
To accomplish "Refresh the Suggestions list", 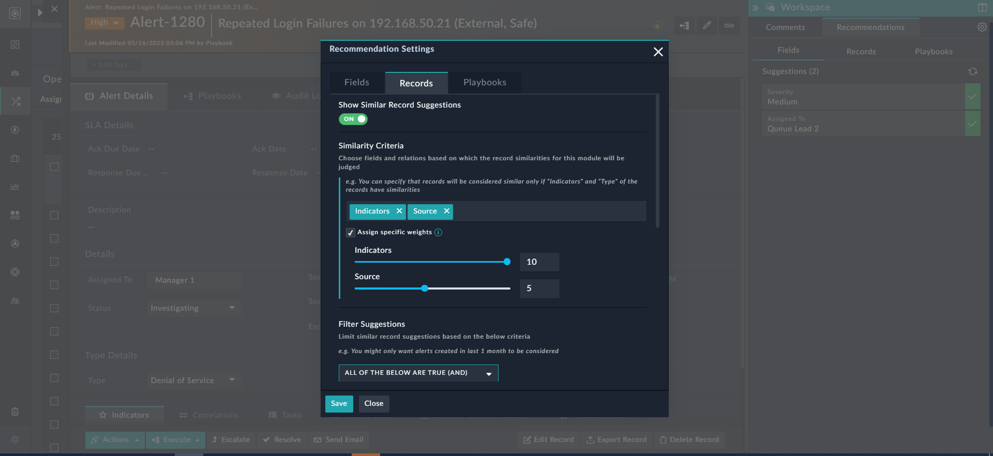I will 972,71.
